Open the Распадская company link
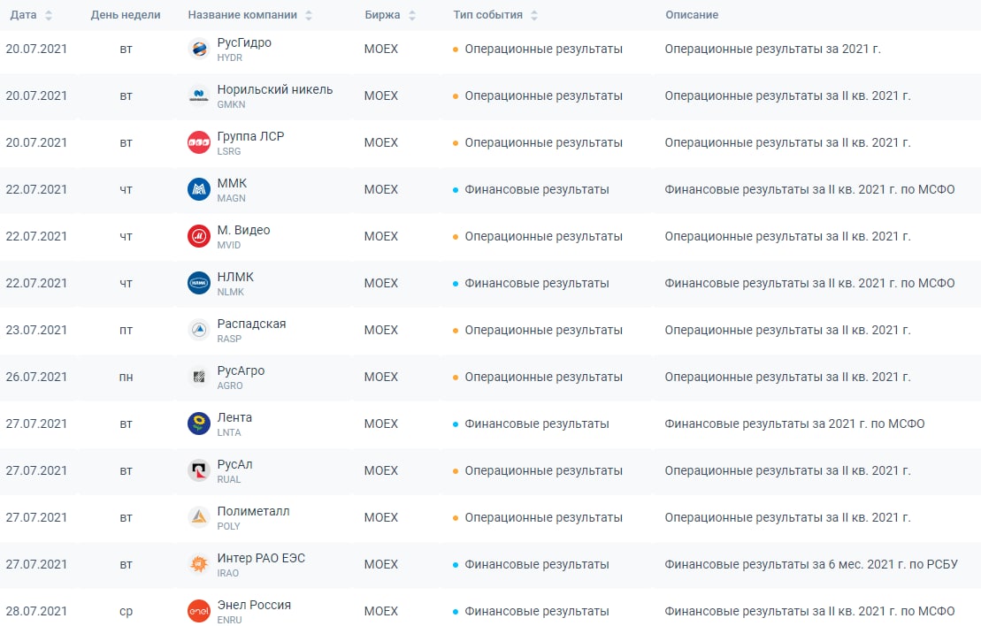This screenshot has height=626, width=981. pyautogui.click(x=251, y=324)
